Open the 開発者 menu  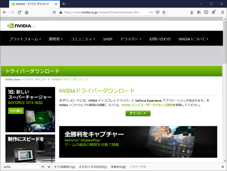point(56,39)
